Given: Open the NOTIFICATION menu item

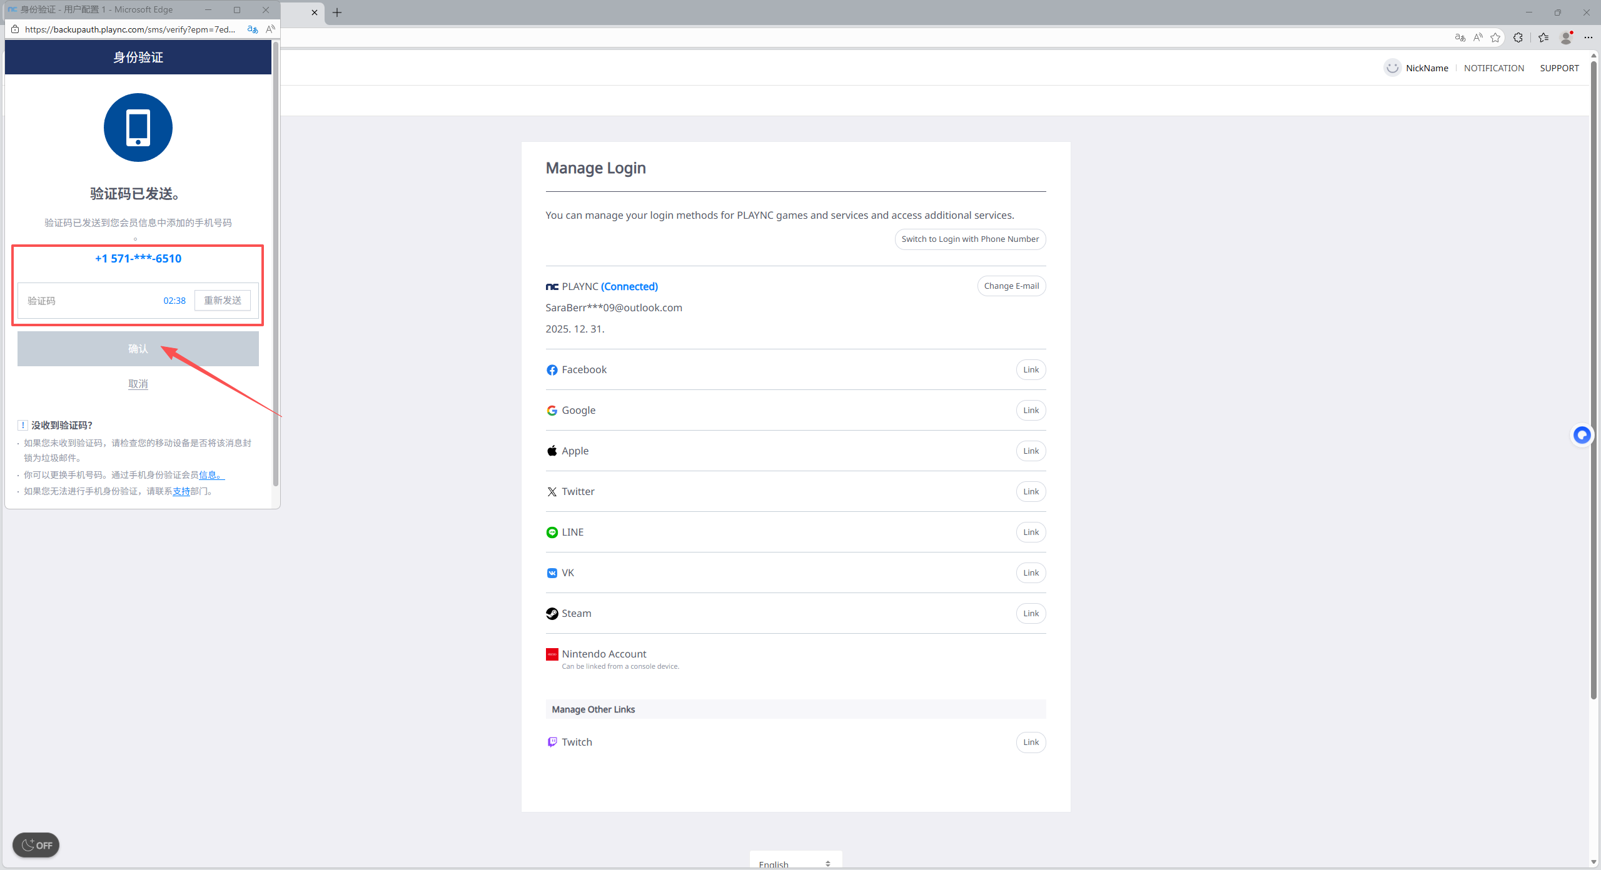Looking at the screenshot, I should click(x=1493, y=68).
